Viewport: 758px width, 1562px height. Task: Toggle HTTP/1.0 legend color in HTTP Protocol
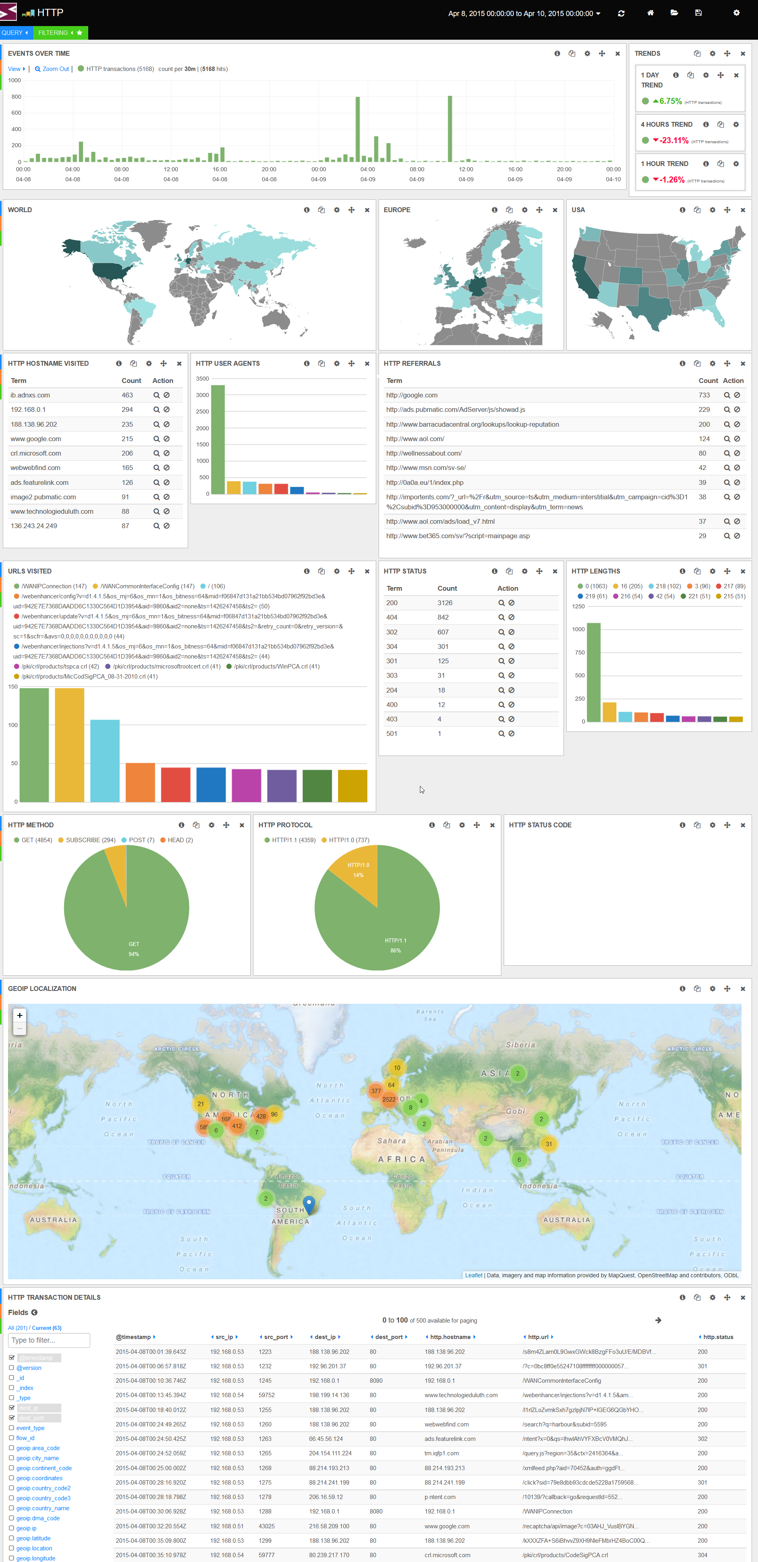tap(324, 841)
